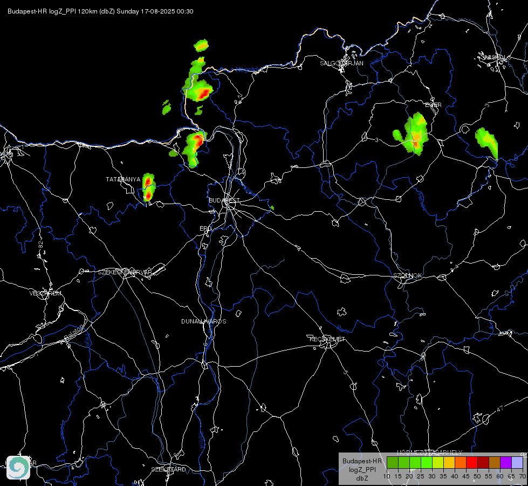Click the tiny green echo east of Budapest
Viewport: 528px width, 486px height.
pos(272,208)
